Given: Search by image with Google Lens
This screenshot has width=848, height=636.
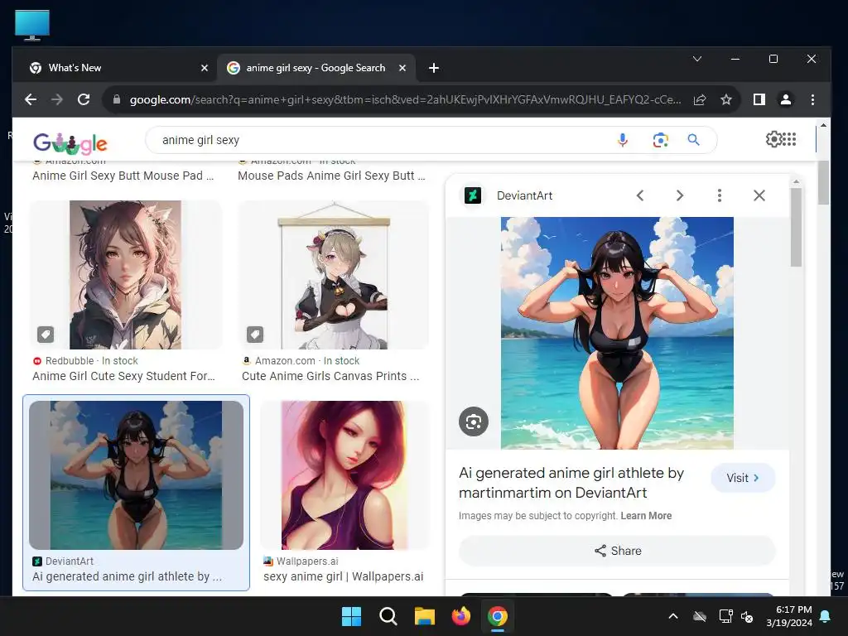Looking at the screenshot, I should [x=660, y=140].
